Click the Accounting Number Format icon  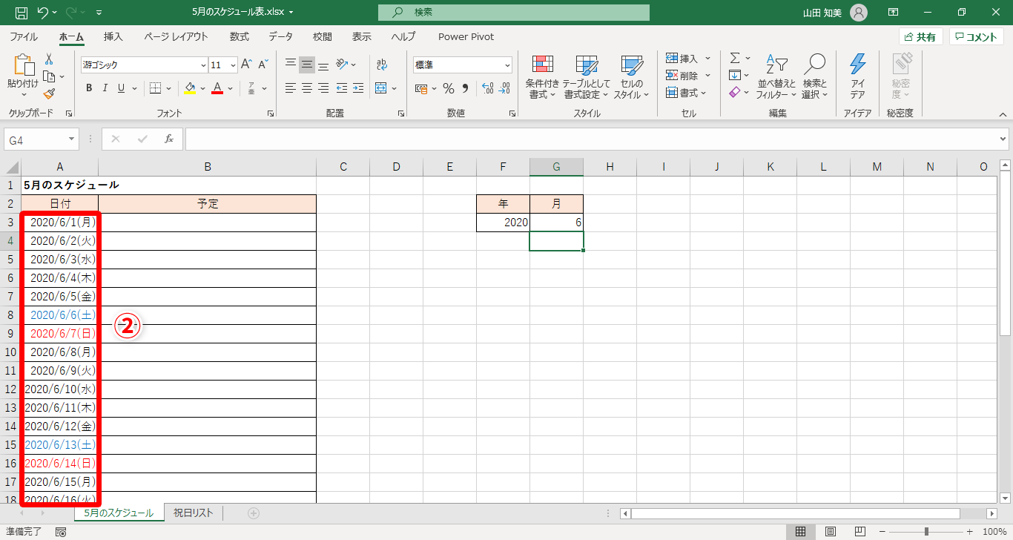point(421,88)
